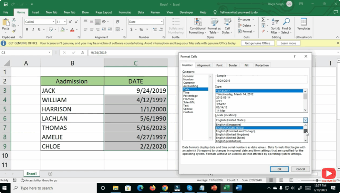Select Currency in the Category list
The width and height of the screenshot is (340, 193).
tap(189, 83)
